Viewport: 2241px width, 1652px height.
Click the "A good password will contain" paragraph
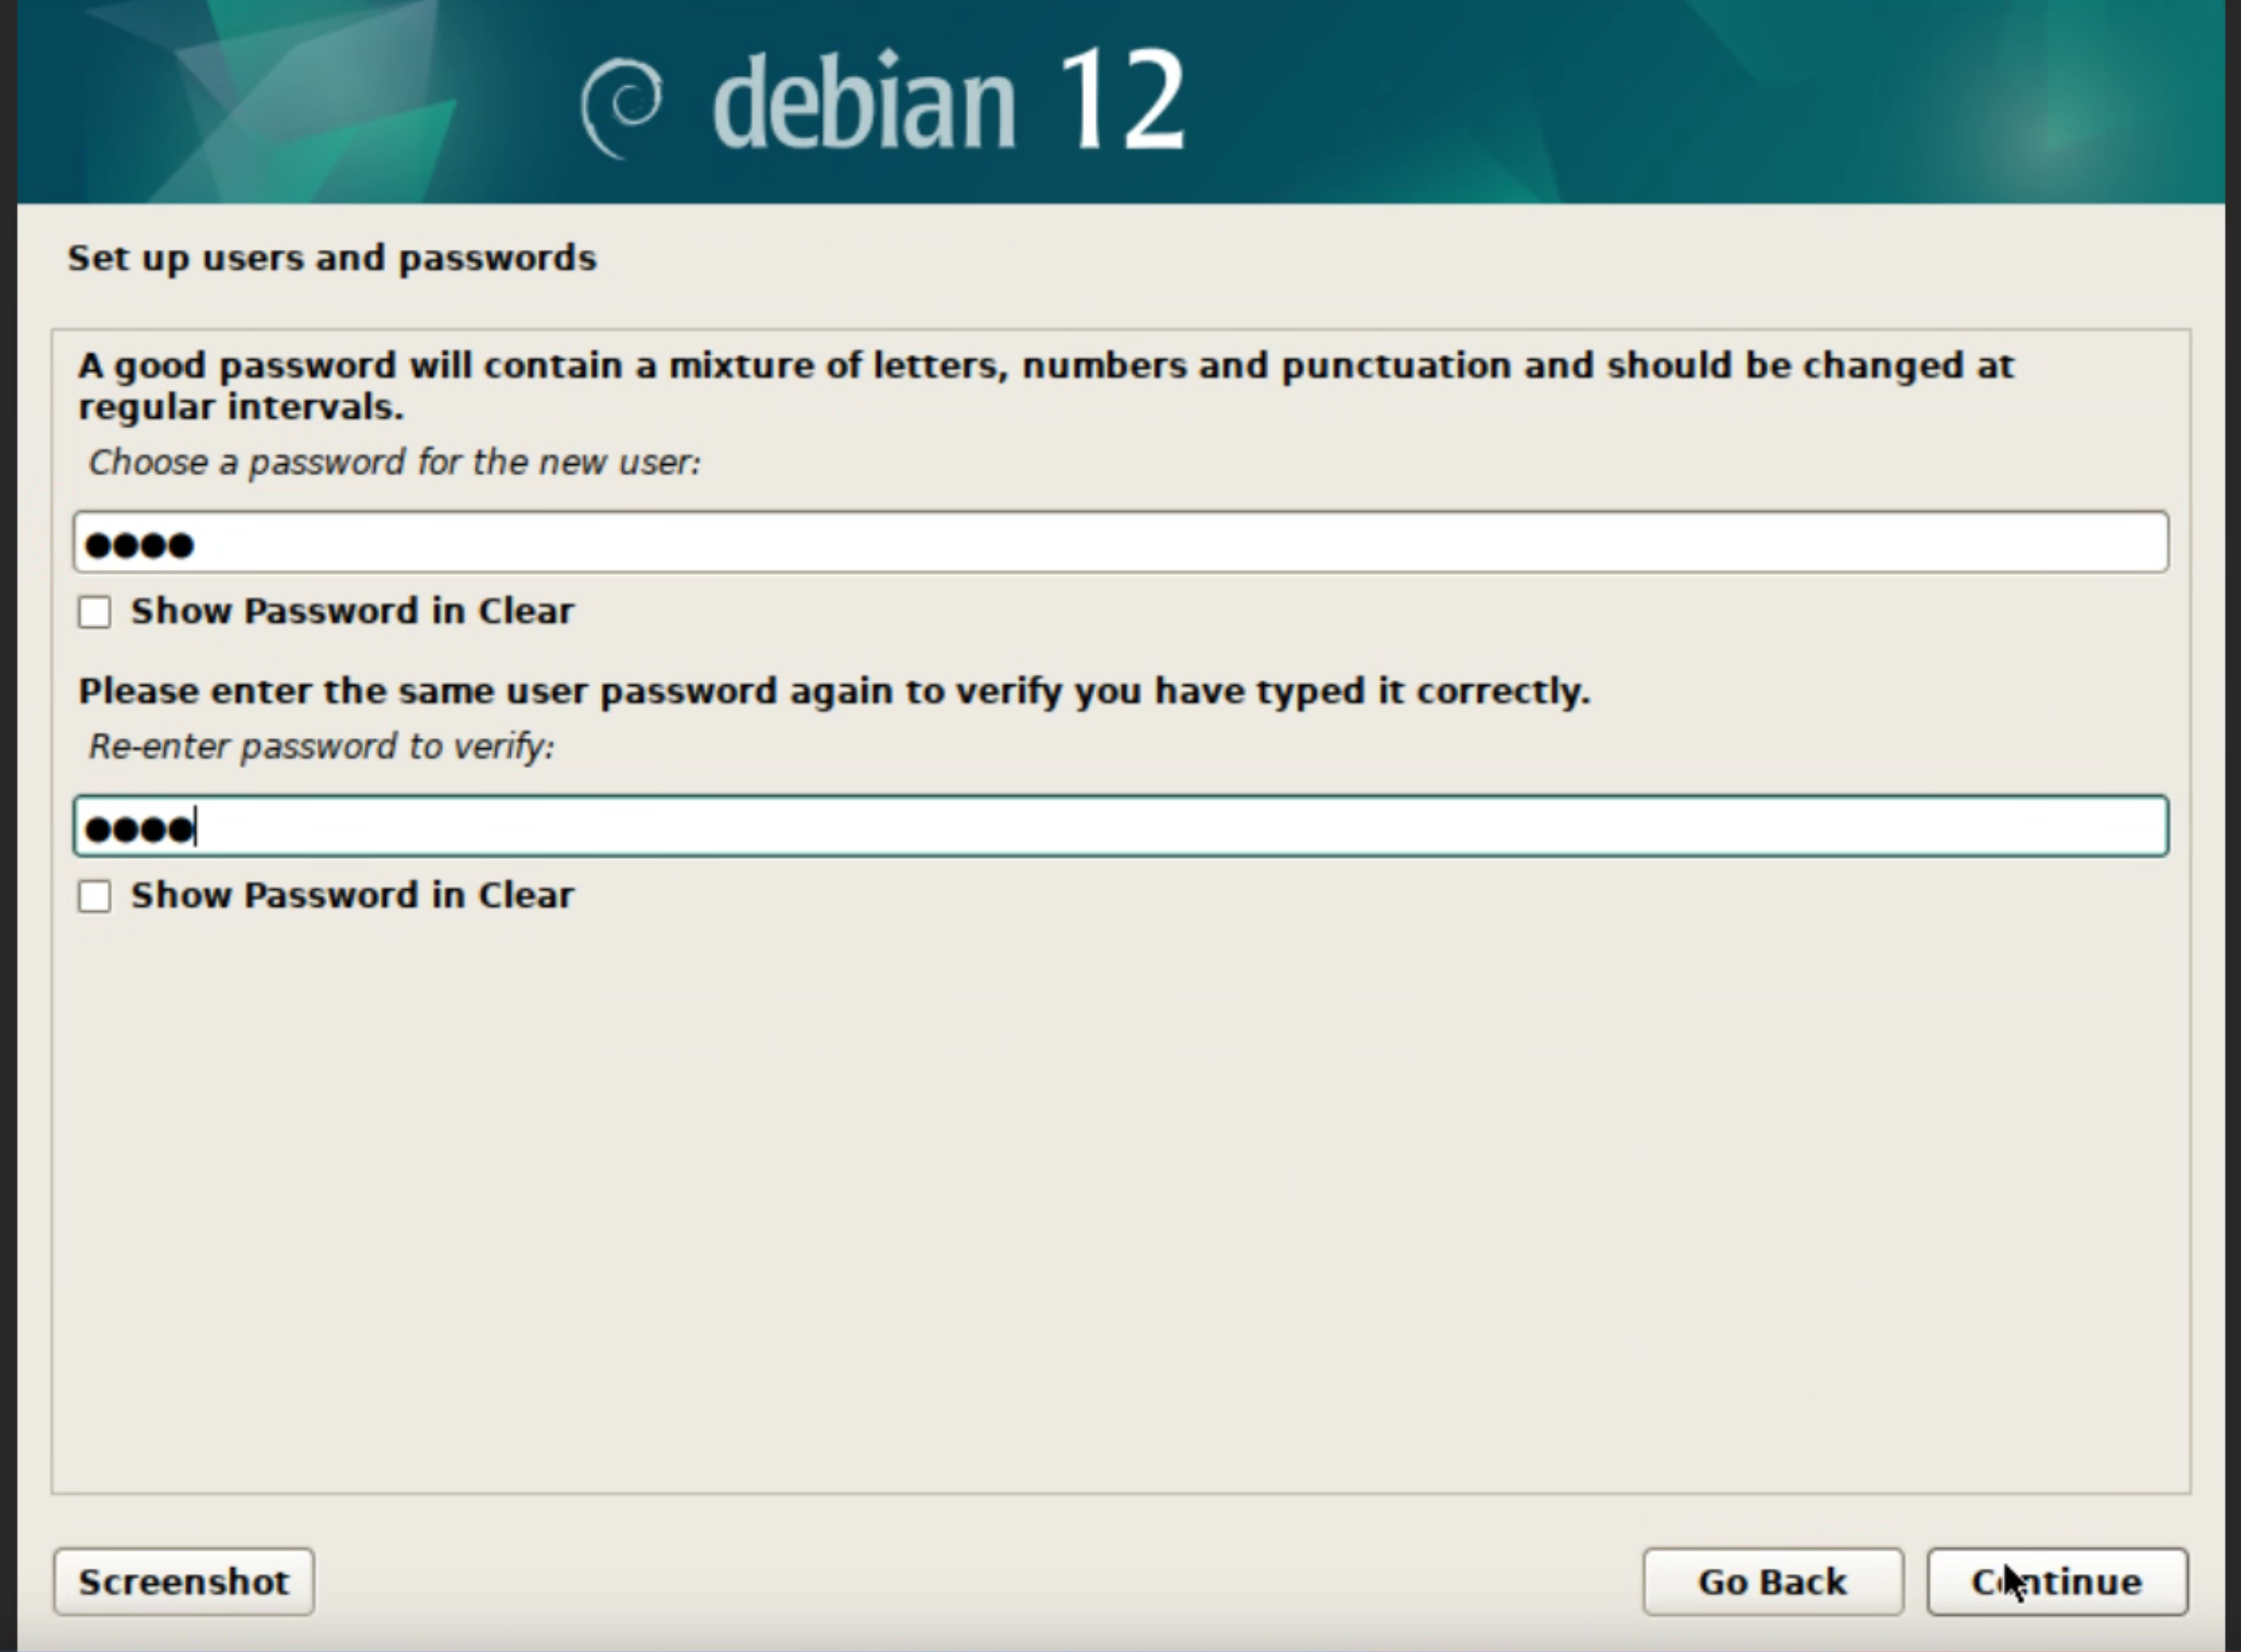1046,386
